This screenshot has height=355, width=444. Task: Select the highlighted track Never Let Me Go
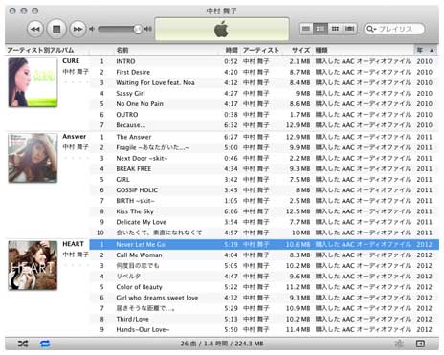click(x=264, y=245)
